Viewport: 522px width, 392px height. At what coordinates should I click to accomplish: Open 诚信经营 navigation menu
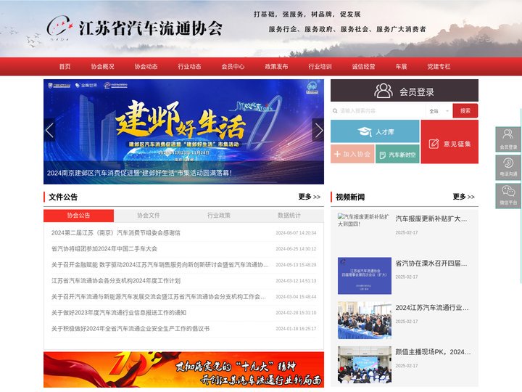363,66
